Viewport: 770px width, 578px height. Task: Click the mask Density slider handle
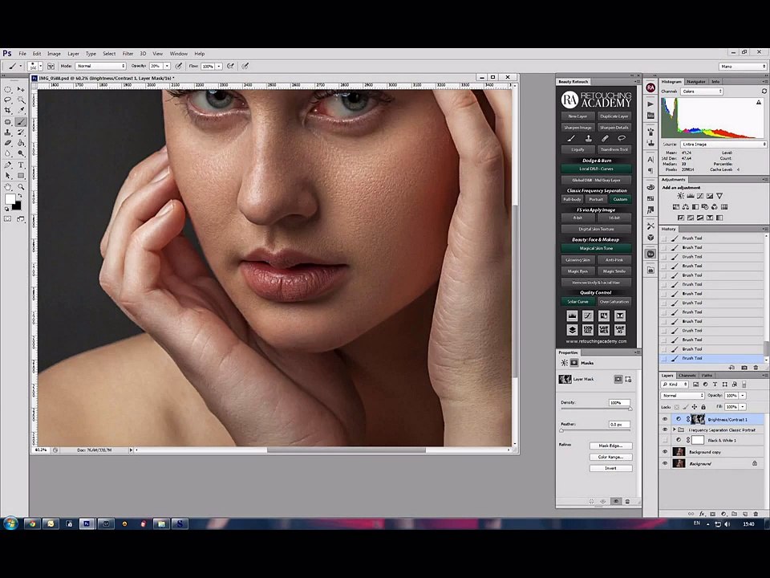click(630, 409)
